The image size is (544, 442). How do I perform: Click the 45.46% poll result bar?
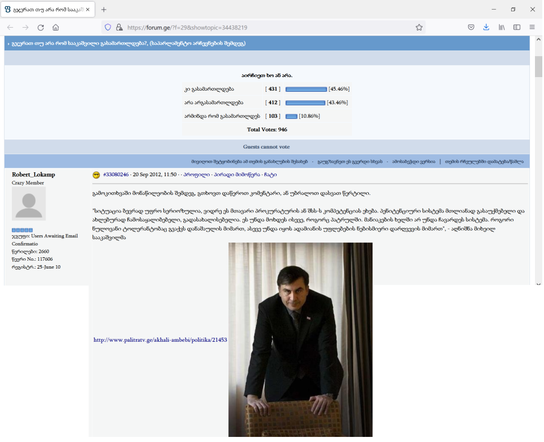306,89
